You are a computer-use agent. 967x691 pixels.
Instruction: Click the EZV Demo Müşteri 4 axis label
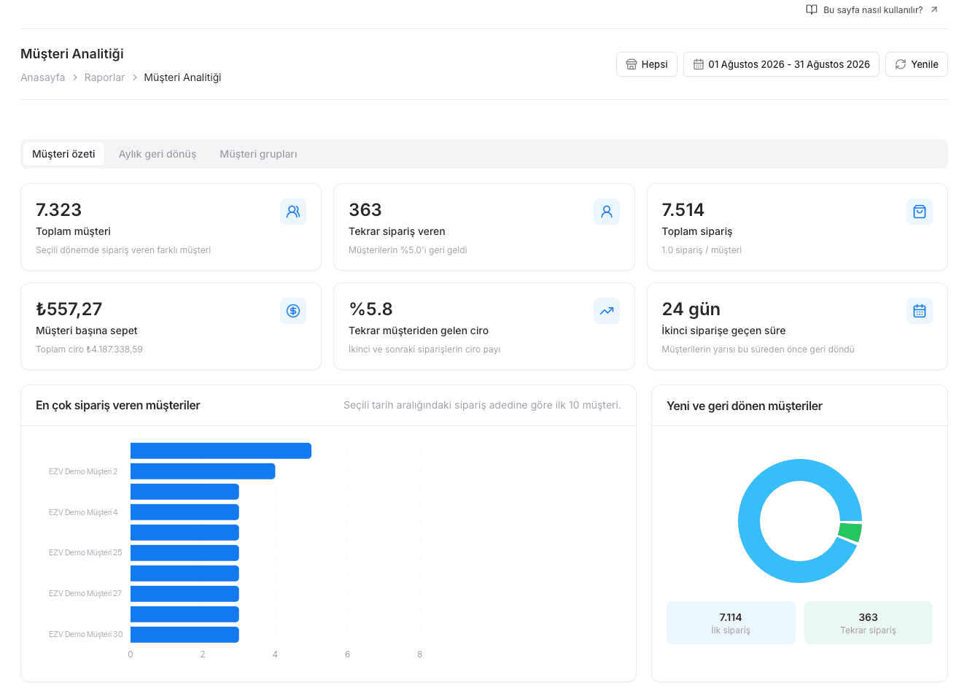83,512
